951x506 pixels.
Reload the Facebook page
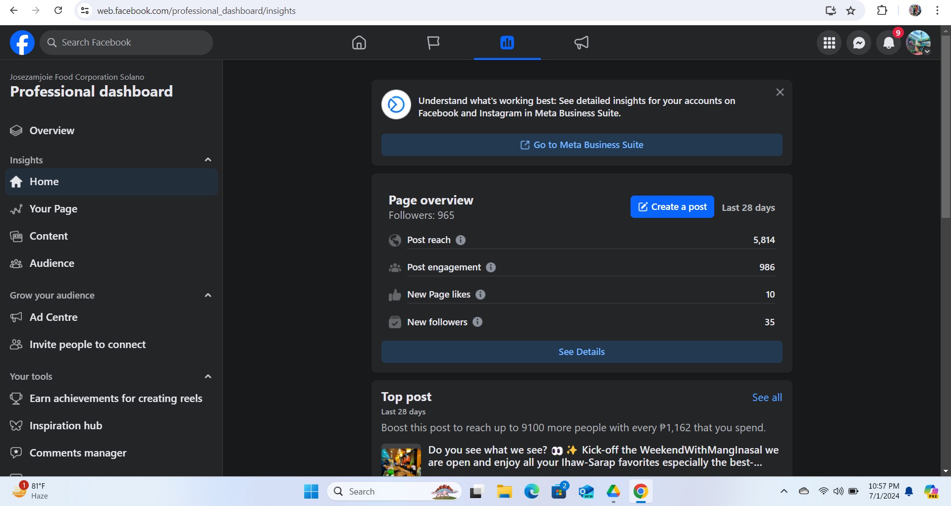pos(58,10)
